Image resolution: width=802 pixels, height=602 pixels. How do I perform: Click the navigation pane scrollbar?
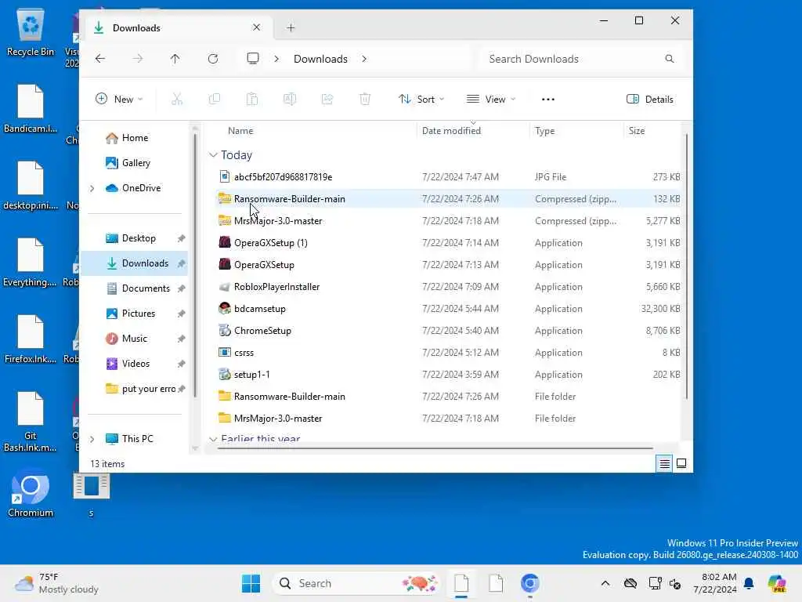[x=195, y=263]
